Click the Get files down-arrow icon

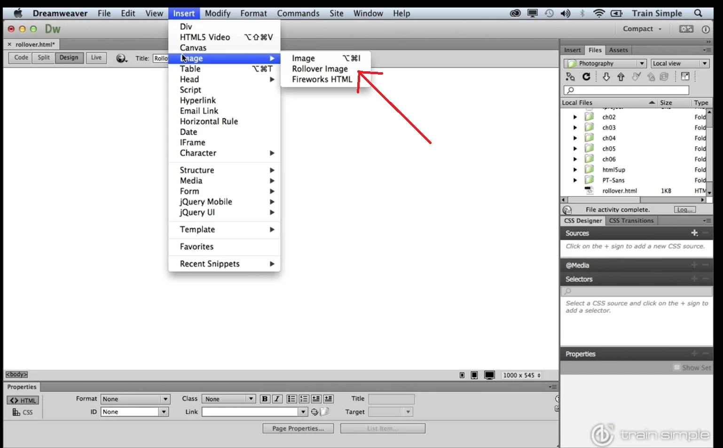click(606, 76)
